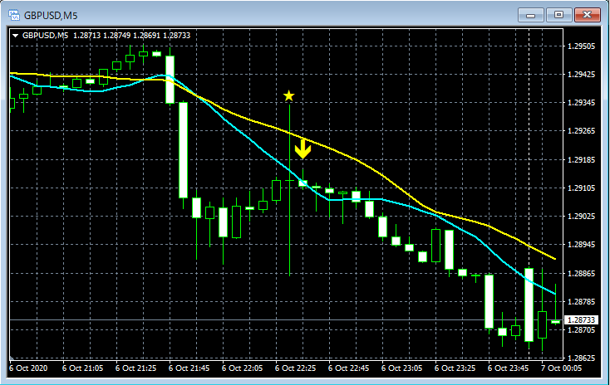Viewport: 610px width, 385px height.
Task: Click the OHLC values 1.28713 1.28749 1.28691 1.28733
Action: click(132, 36)
